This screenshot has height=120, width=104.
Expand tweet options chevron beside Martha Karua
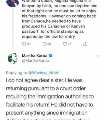pyautogui.click(x=98, y=56)
